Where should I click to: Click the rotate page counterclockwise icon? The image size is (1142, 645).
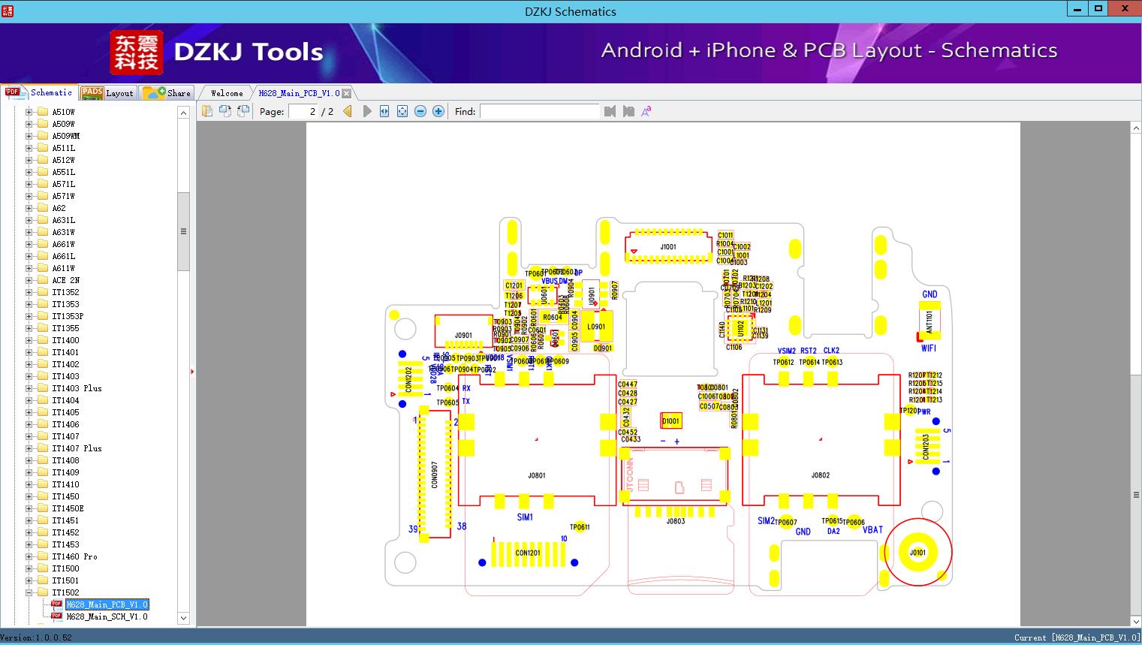[x=243, y=111]
